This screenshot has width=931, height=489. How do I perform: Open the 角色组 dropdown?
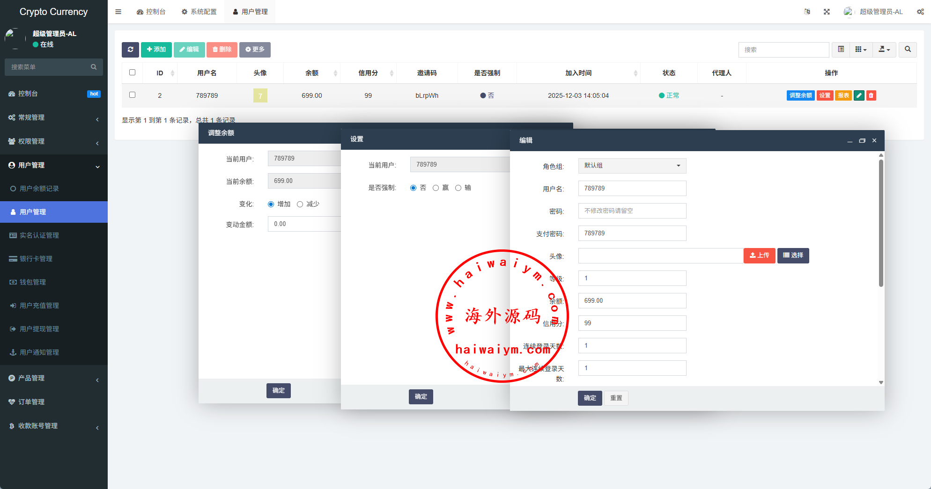coord(632,166)
